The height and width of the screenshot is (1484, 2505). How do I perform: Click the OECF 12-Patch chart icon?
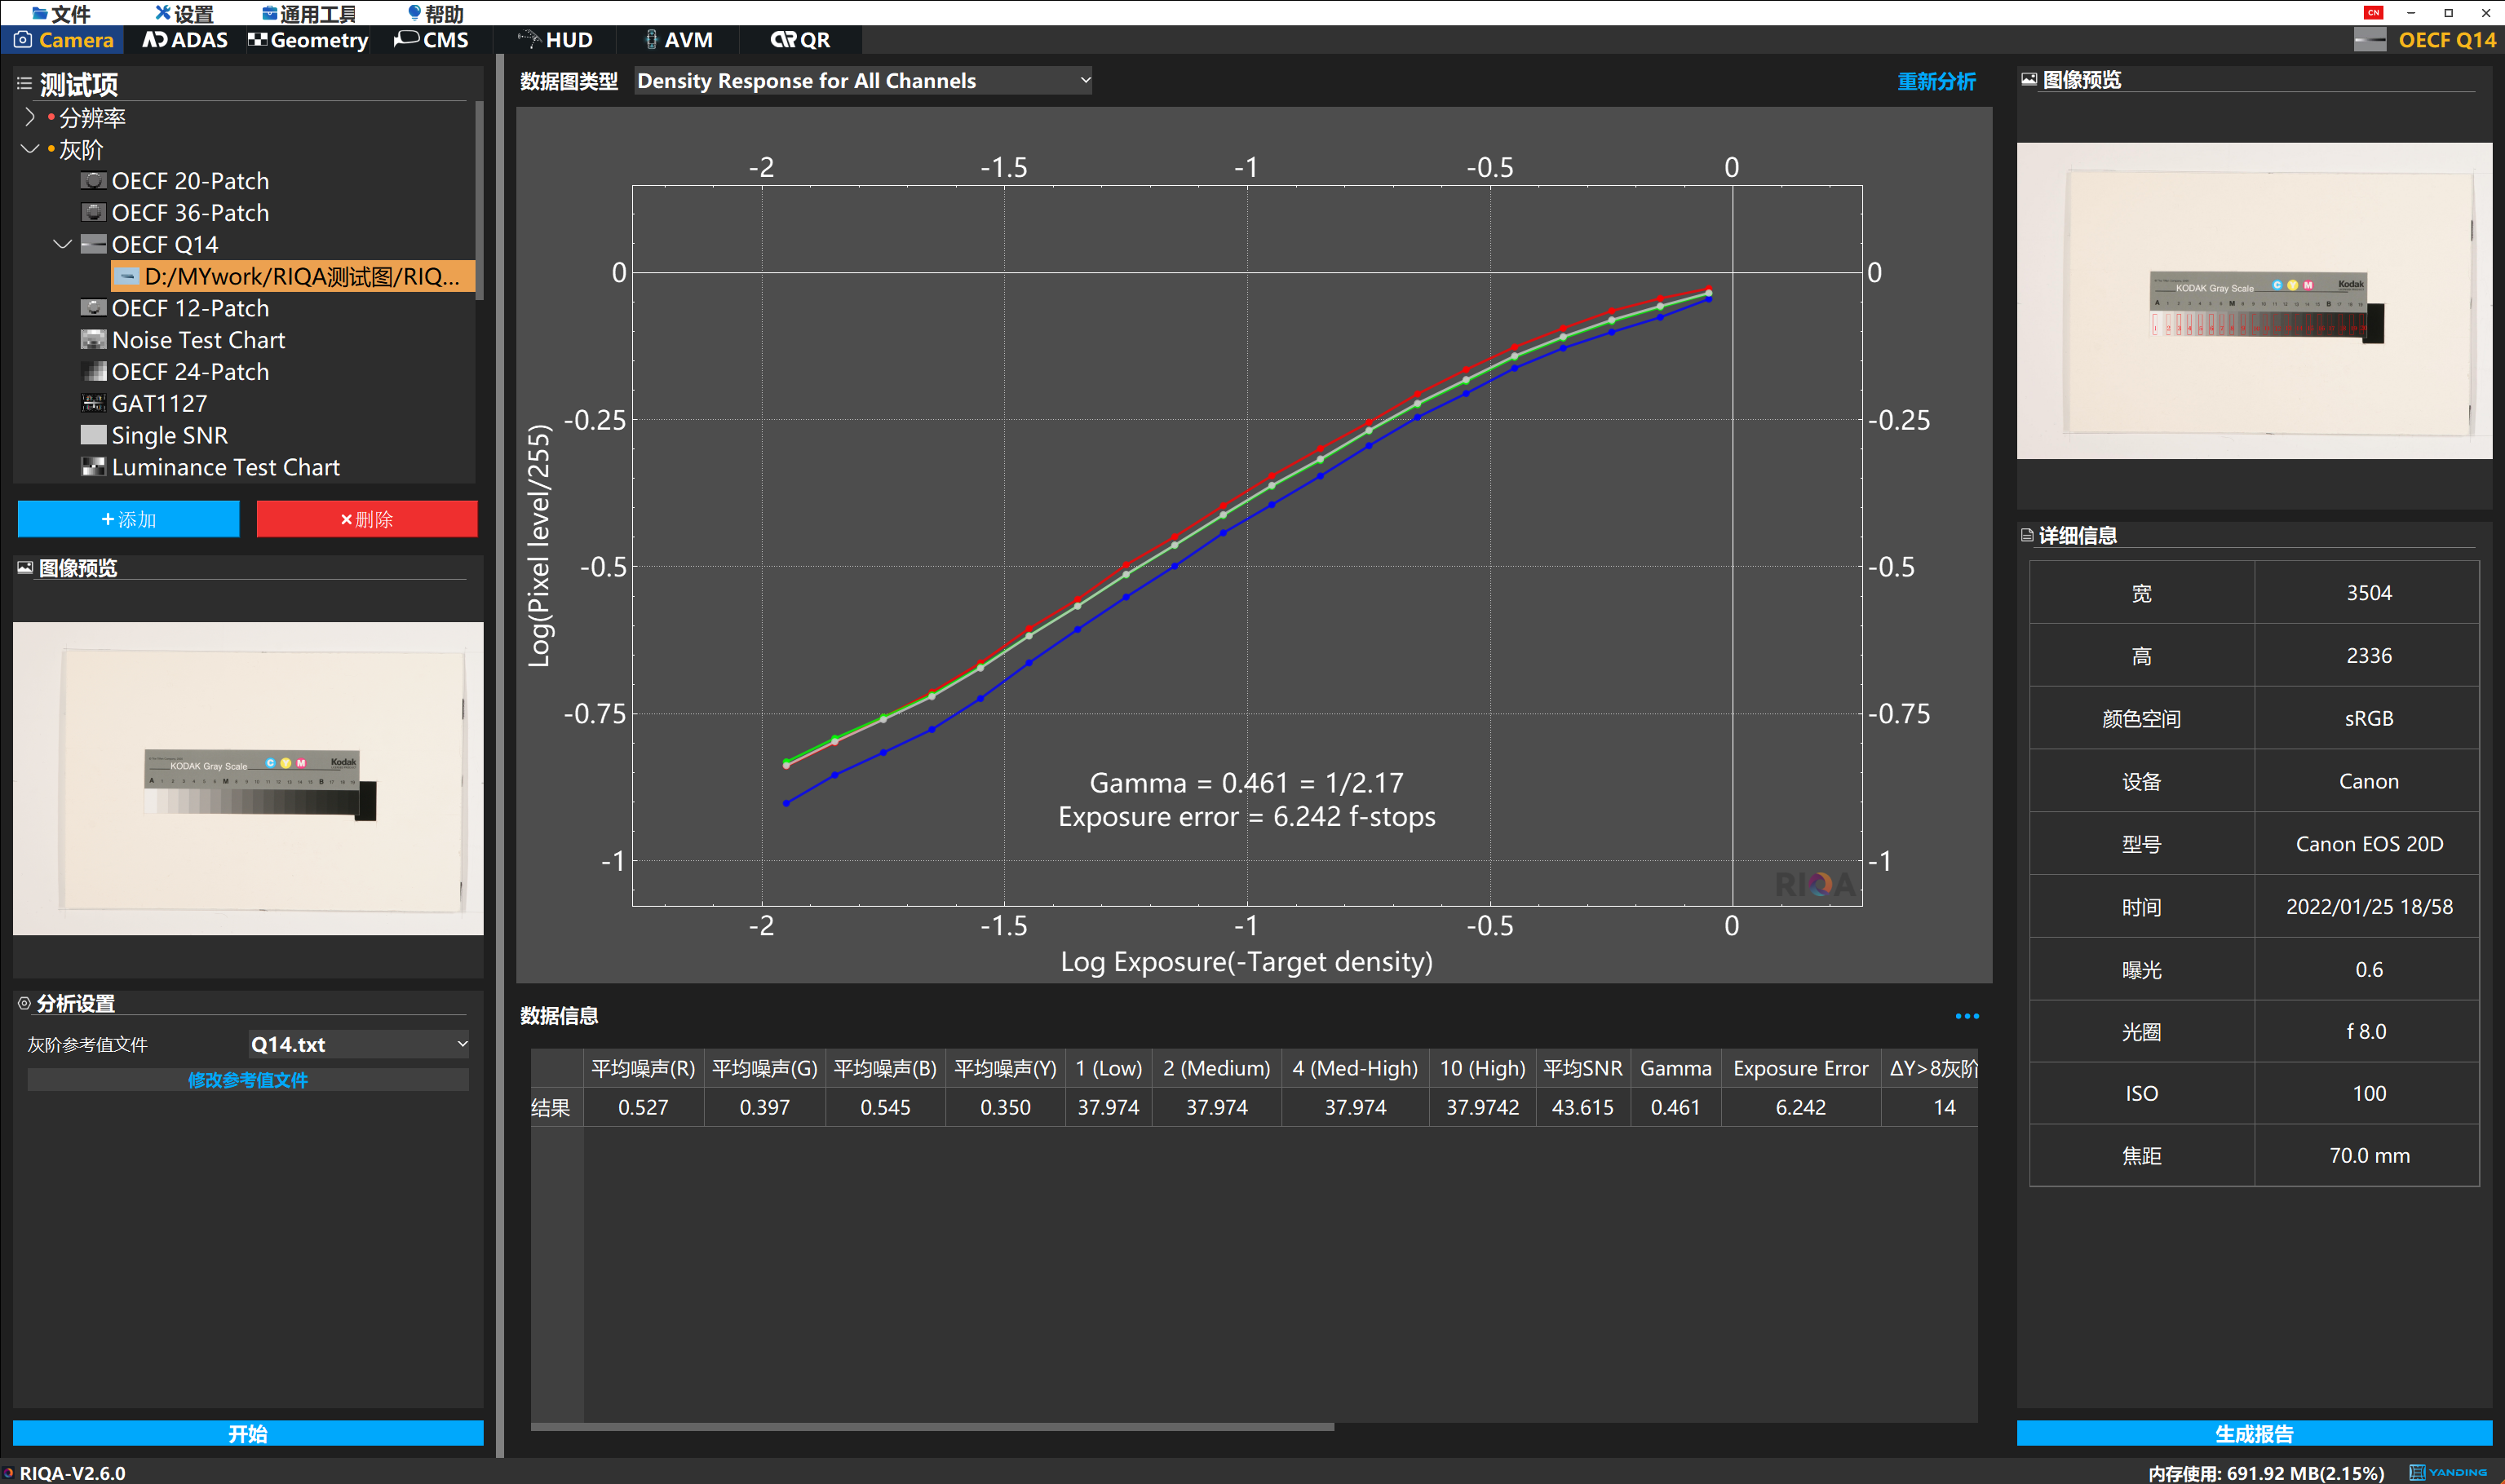point(93,308)
